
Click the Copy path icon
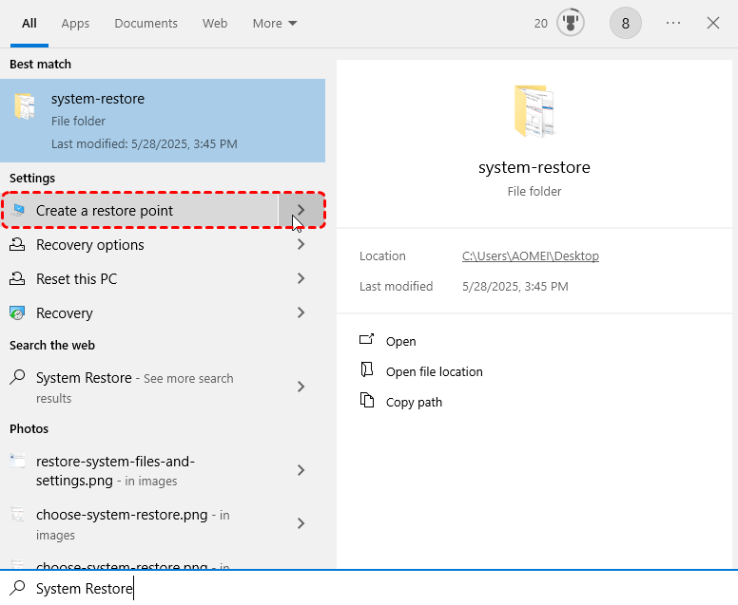click(367, 401)
